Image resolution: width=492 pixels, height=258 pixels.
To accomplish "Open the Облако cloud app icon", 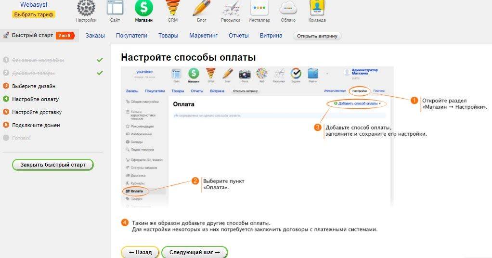I will pos(288,8).
